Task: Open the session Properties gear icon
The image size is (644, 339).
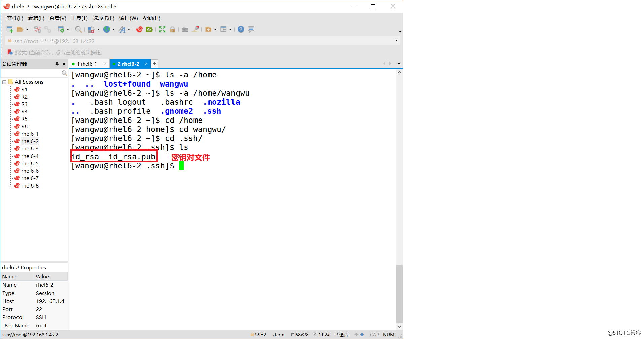Action: [x=61, y=29]
